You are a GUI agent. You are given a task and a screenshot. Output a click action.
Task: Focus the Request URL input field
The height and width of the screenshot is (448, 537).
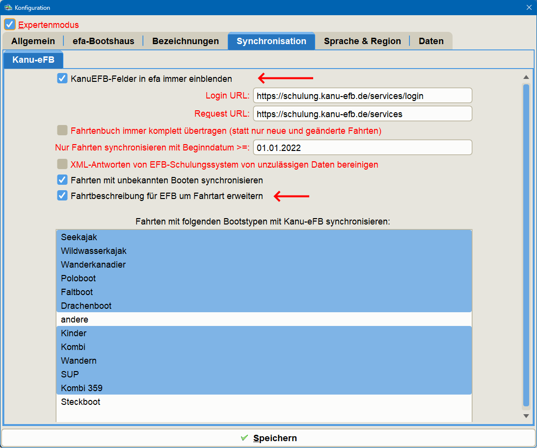pos(362,114)
